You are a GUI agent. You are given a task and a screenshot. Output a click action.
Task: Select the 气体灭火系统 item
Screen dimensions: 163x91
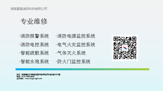tap(71, 53)
